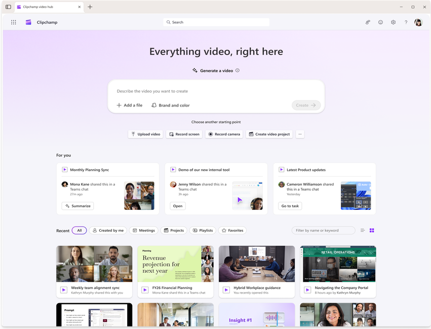Image resolution: width=431 pixels, height=329 pixels.
Task: Click Jenny Wilson's avatar on demo card
Action: [x=173, y=185]
